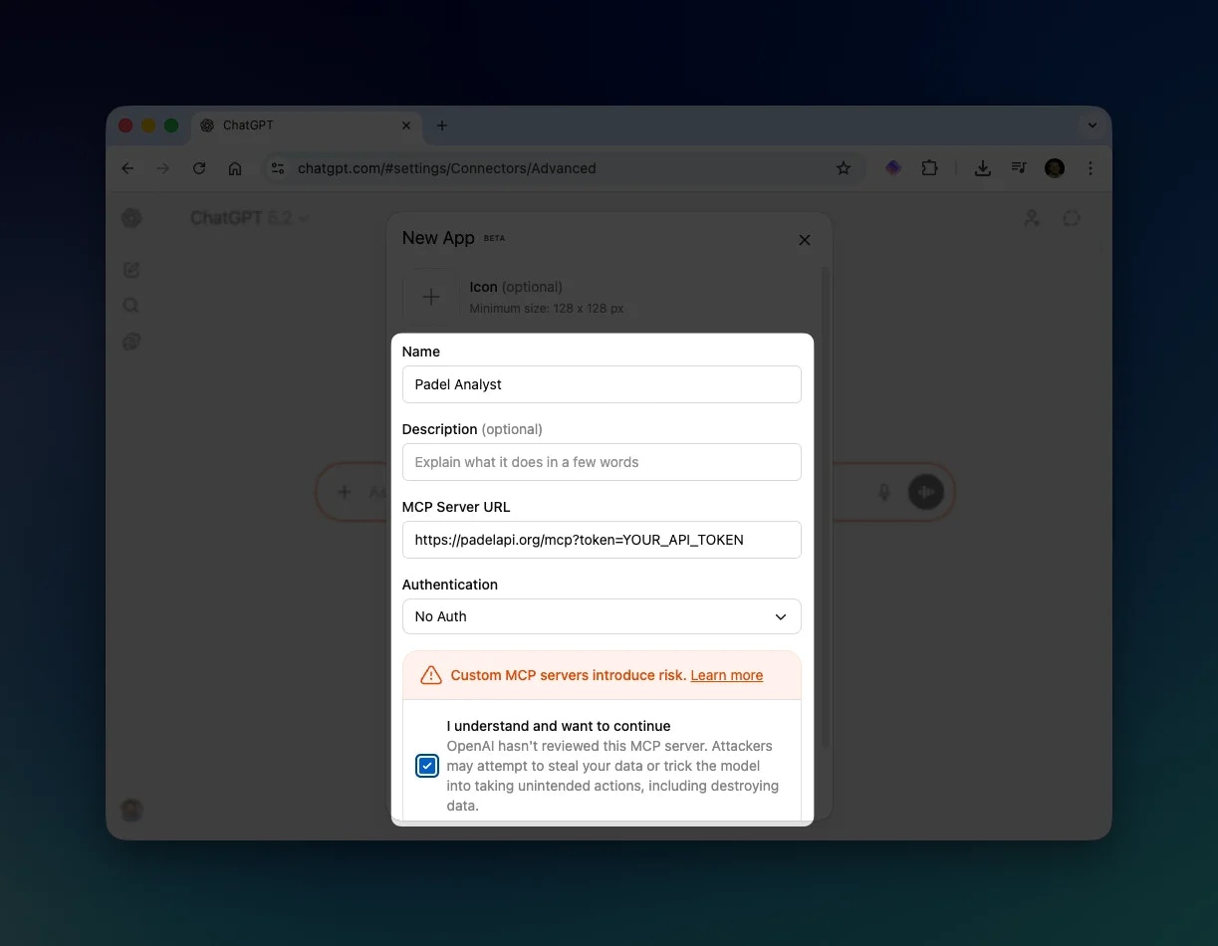
Task: Select the search icon in ChatGPT sidebar
Action: (131, 305)
